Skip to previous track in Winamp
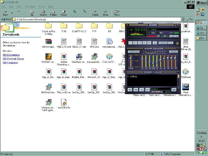Viewport: 208px width, 156px height. 131,43
